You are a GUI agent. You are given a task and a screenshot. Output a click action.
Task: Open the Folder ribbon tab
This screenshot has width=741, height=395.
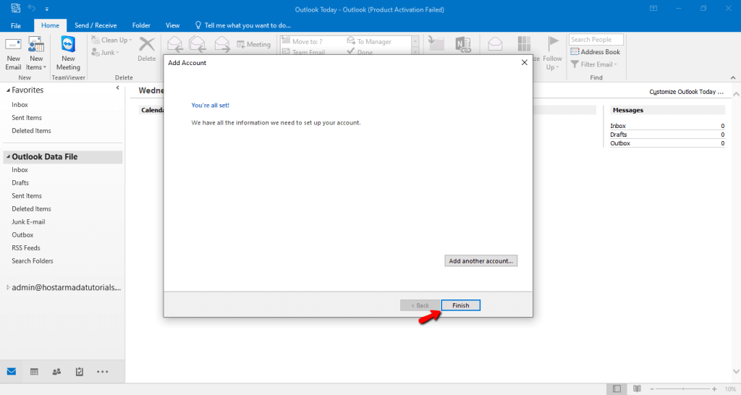[141, 25]
